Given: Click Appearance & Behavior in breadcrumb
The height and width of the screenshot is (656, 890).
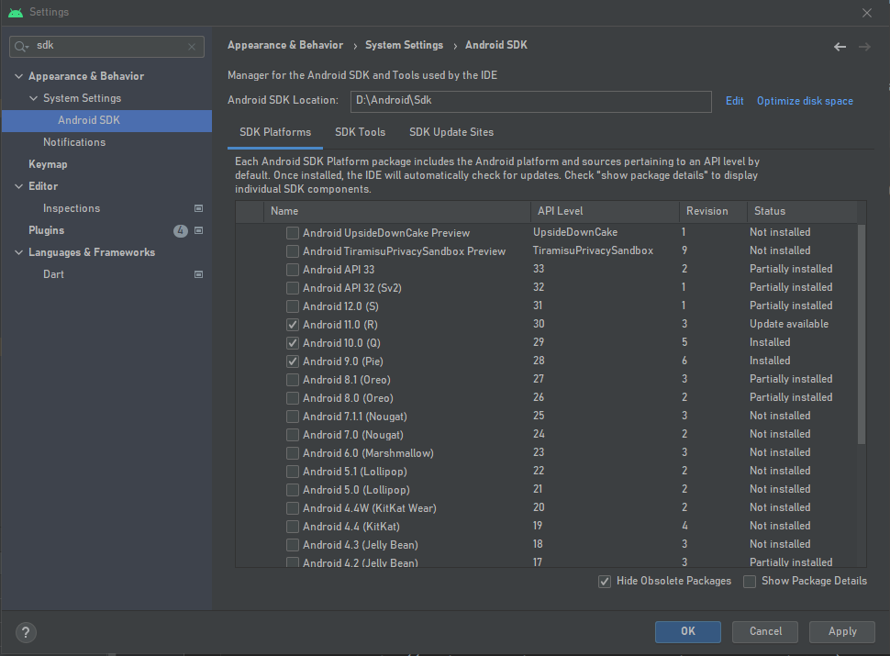Looking at the screenshot, I should click(285, 45).
